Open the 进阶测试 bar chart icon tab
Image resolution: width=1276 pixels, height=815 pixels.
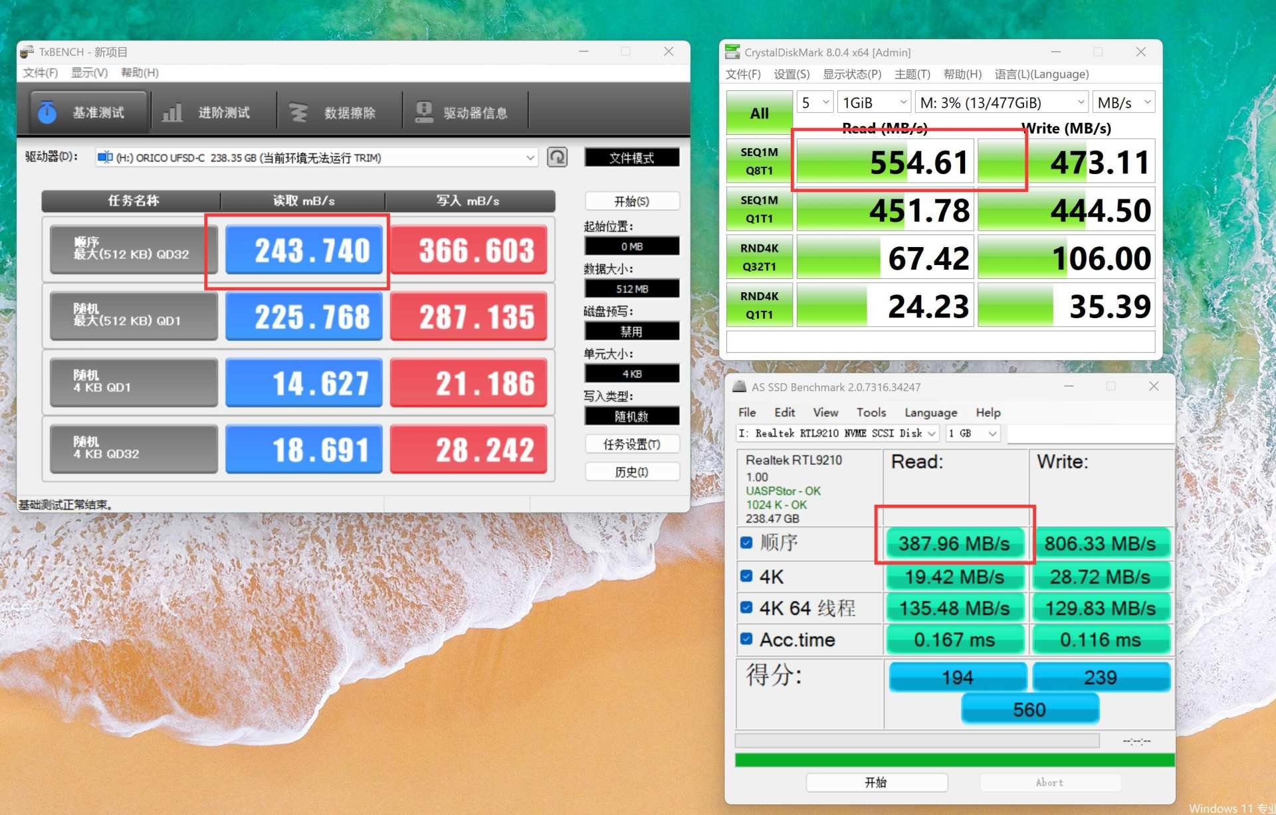172,112
